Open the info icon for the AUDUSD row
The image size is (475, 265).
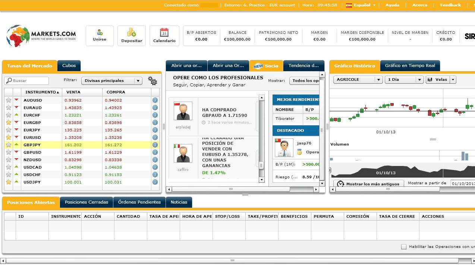pos(155,100)
